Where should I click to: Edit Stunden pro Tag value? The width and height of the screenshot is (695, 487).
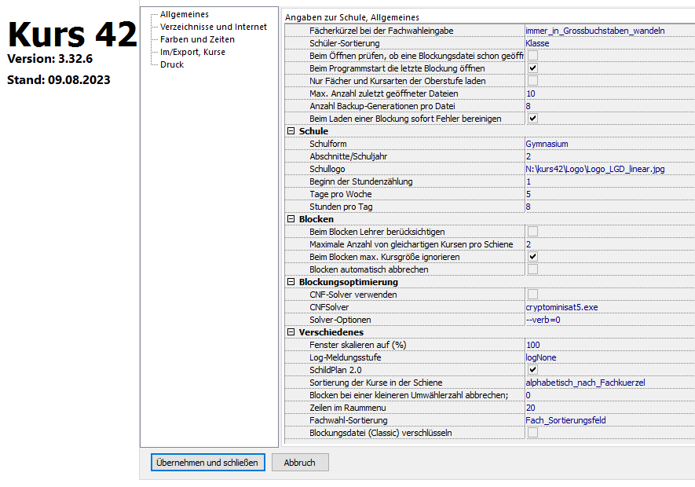tap(610, 207)
